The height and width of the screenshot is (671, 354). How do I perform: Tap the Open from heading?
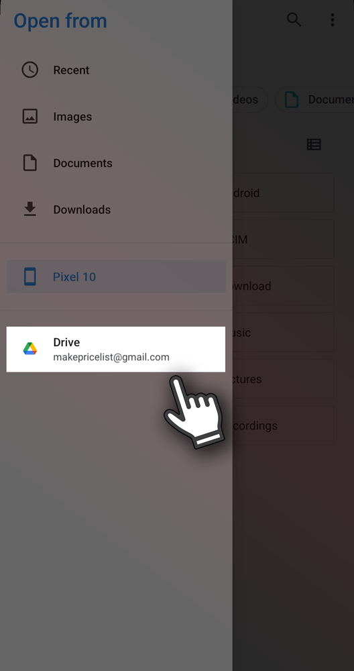click(x=60, y=21)
